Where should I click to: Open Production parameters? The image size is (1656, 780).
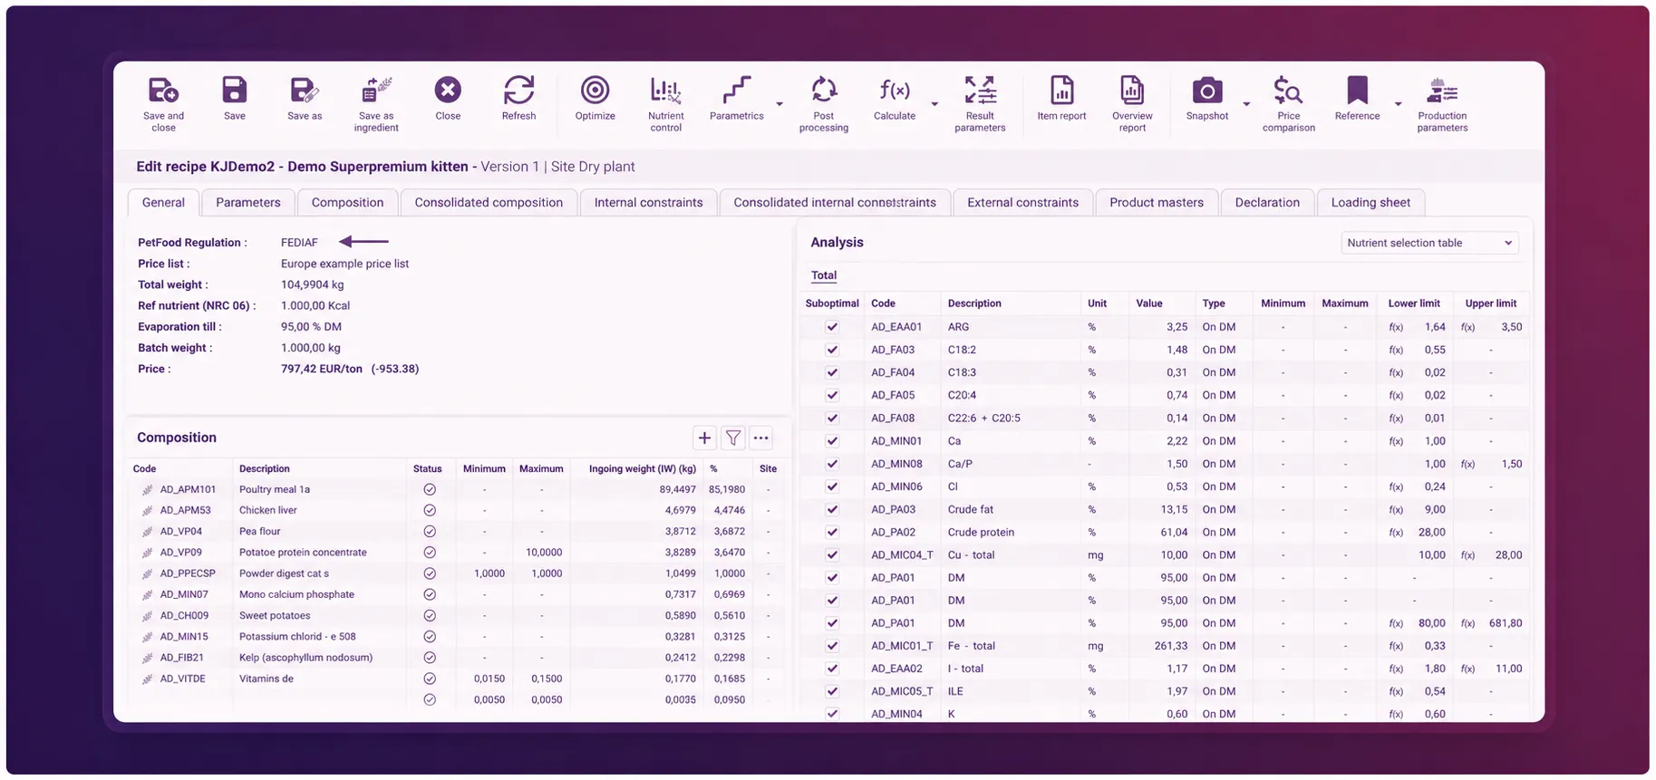click(x=1442, y=91)
